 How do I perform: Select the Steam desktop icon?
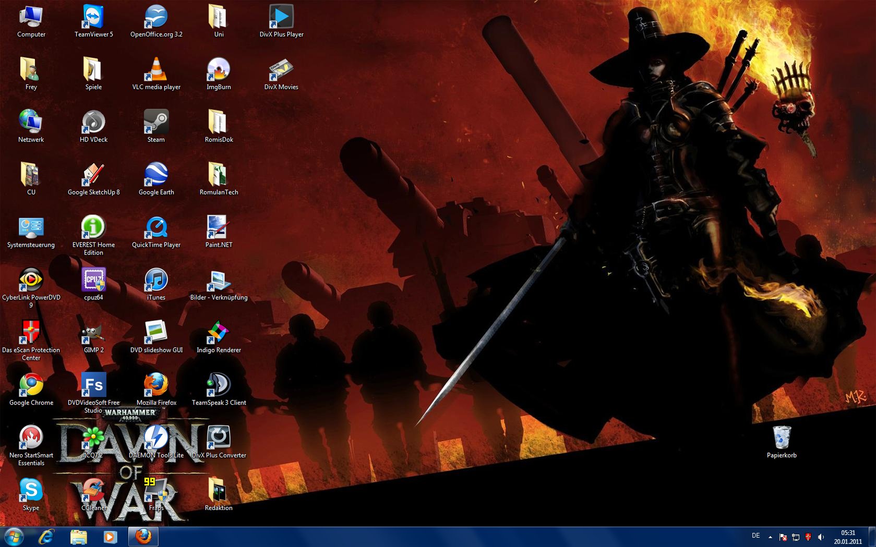coord(156,123)
